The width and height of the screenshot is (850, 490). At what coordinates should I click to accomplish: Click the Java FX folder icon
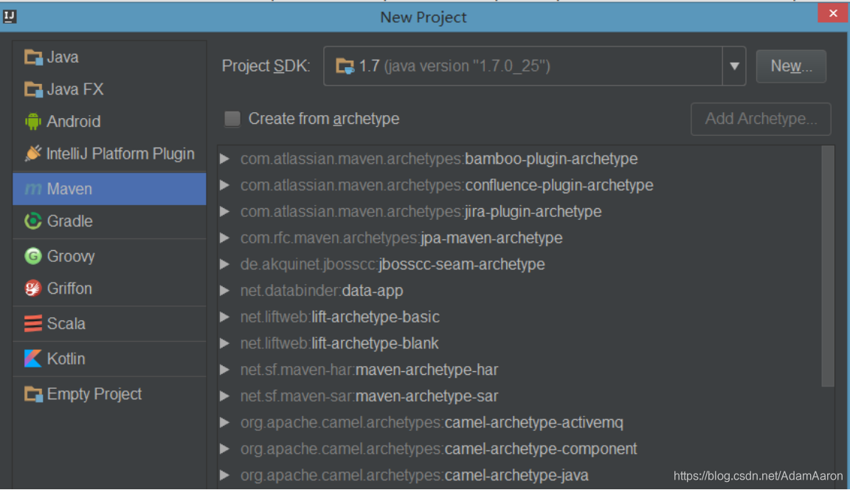pyautogui.click(x=33, y=89)
